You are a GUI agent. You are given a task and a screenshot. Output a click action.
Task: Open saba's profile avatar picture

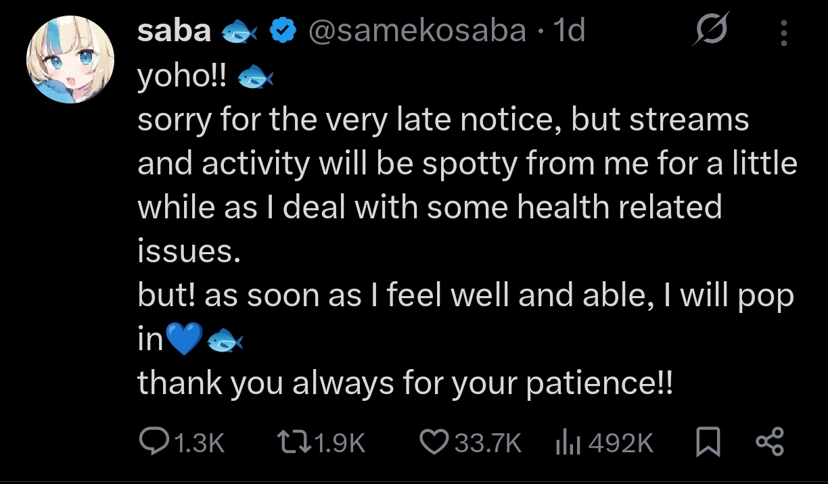[x=70, y=59]
